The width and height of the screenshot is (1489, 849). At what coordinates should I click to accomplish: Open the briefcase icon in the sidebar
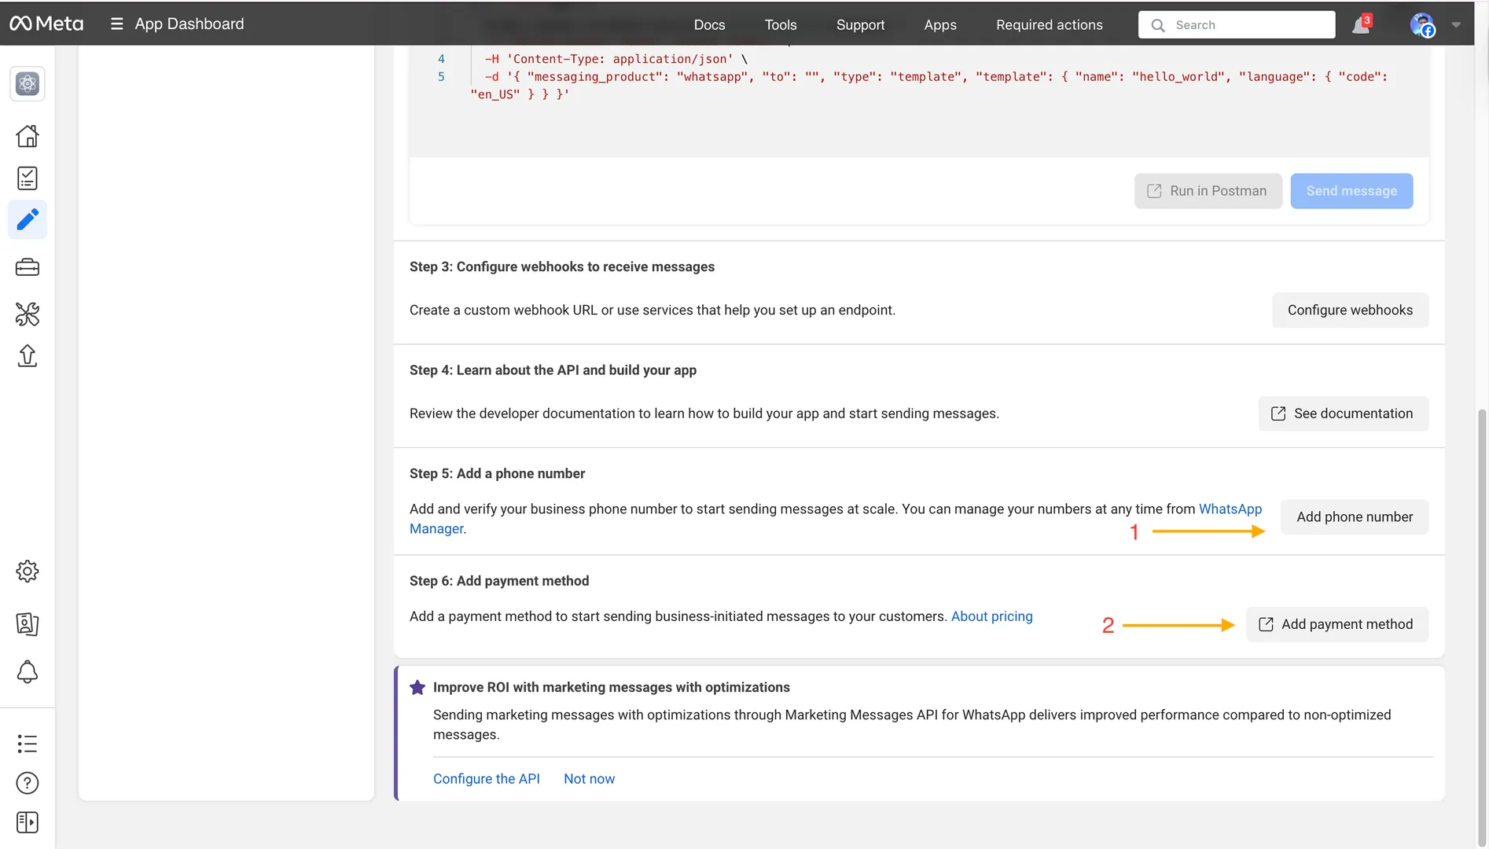(28, 267)
